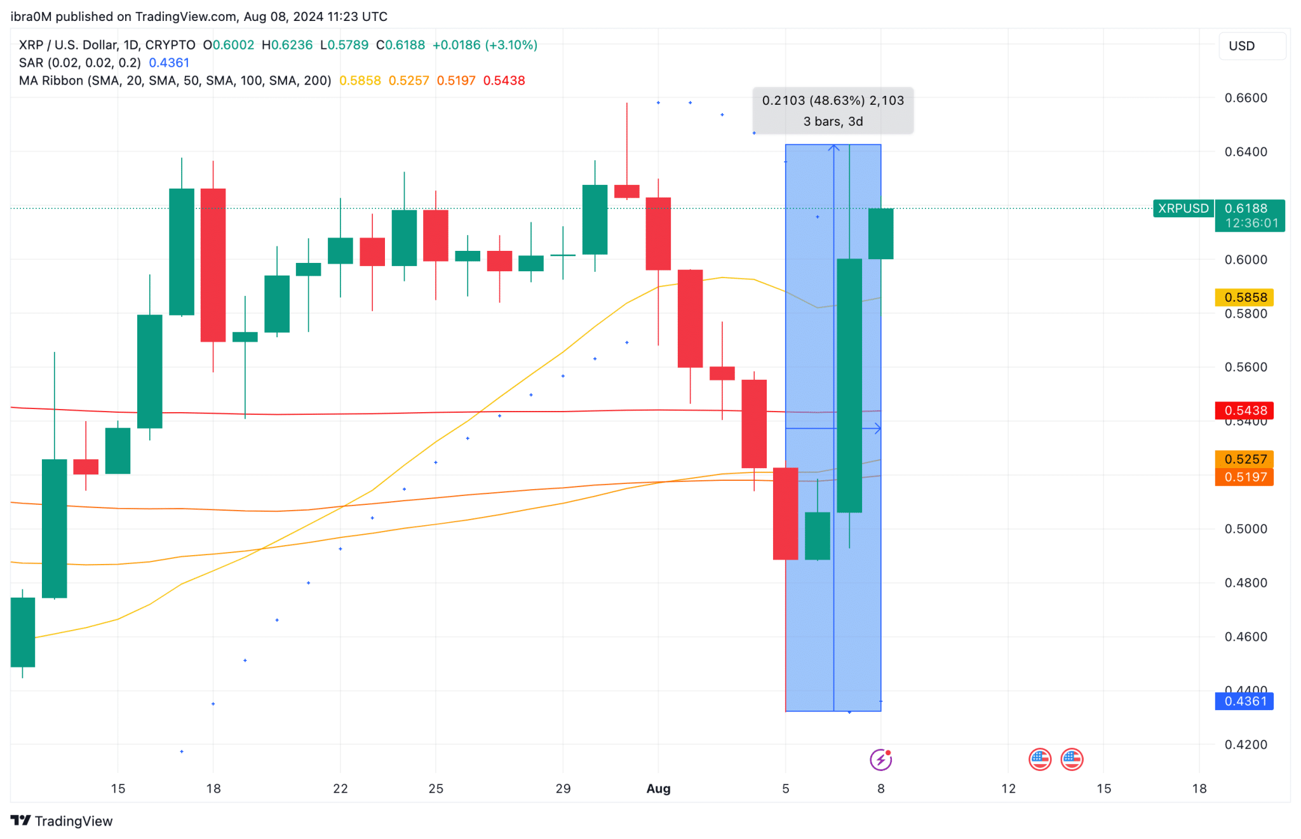
Task: Click the date 8 on time axis
Action: [x=881, y=788]
